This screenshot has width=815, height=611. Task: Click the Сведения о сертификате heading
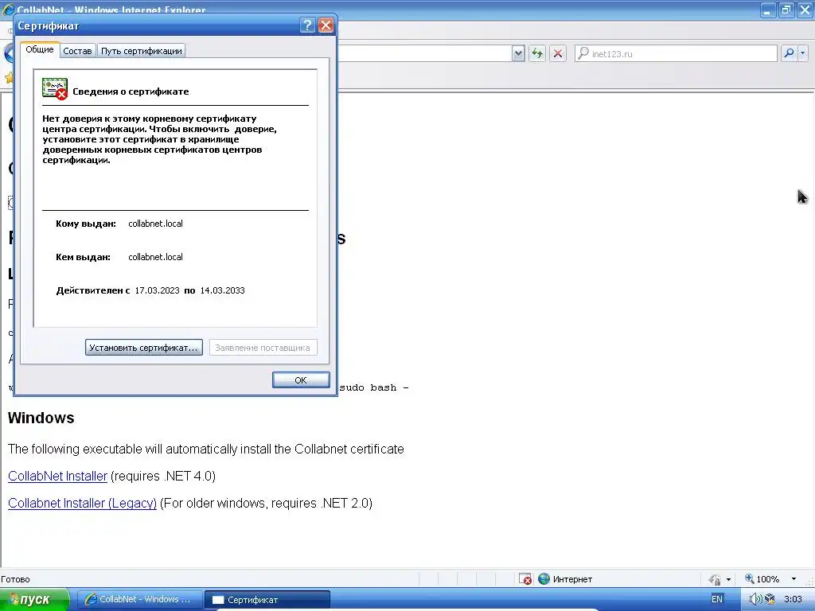click(131, 91)
